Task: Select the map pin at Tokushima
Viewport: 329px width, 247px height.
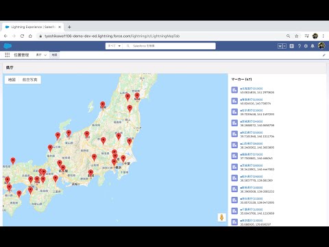Action: [x=19, y=194]
